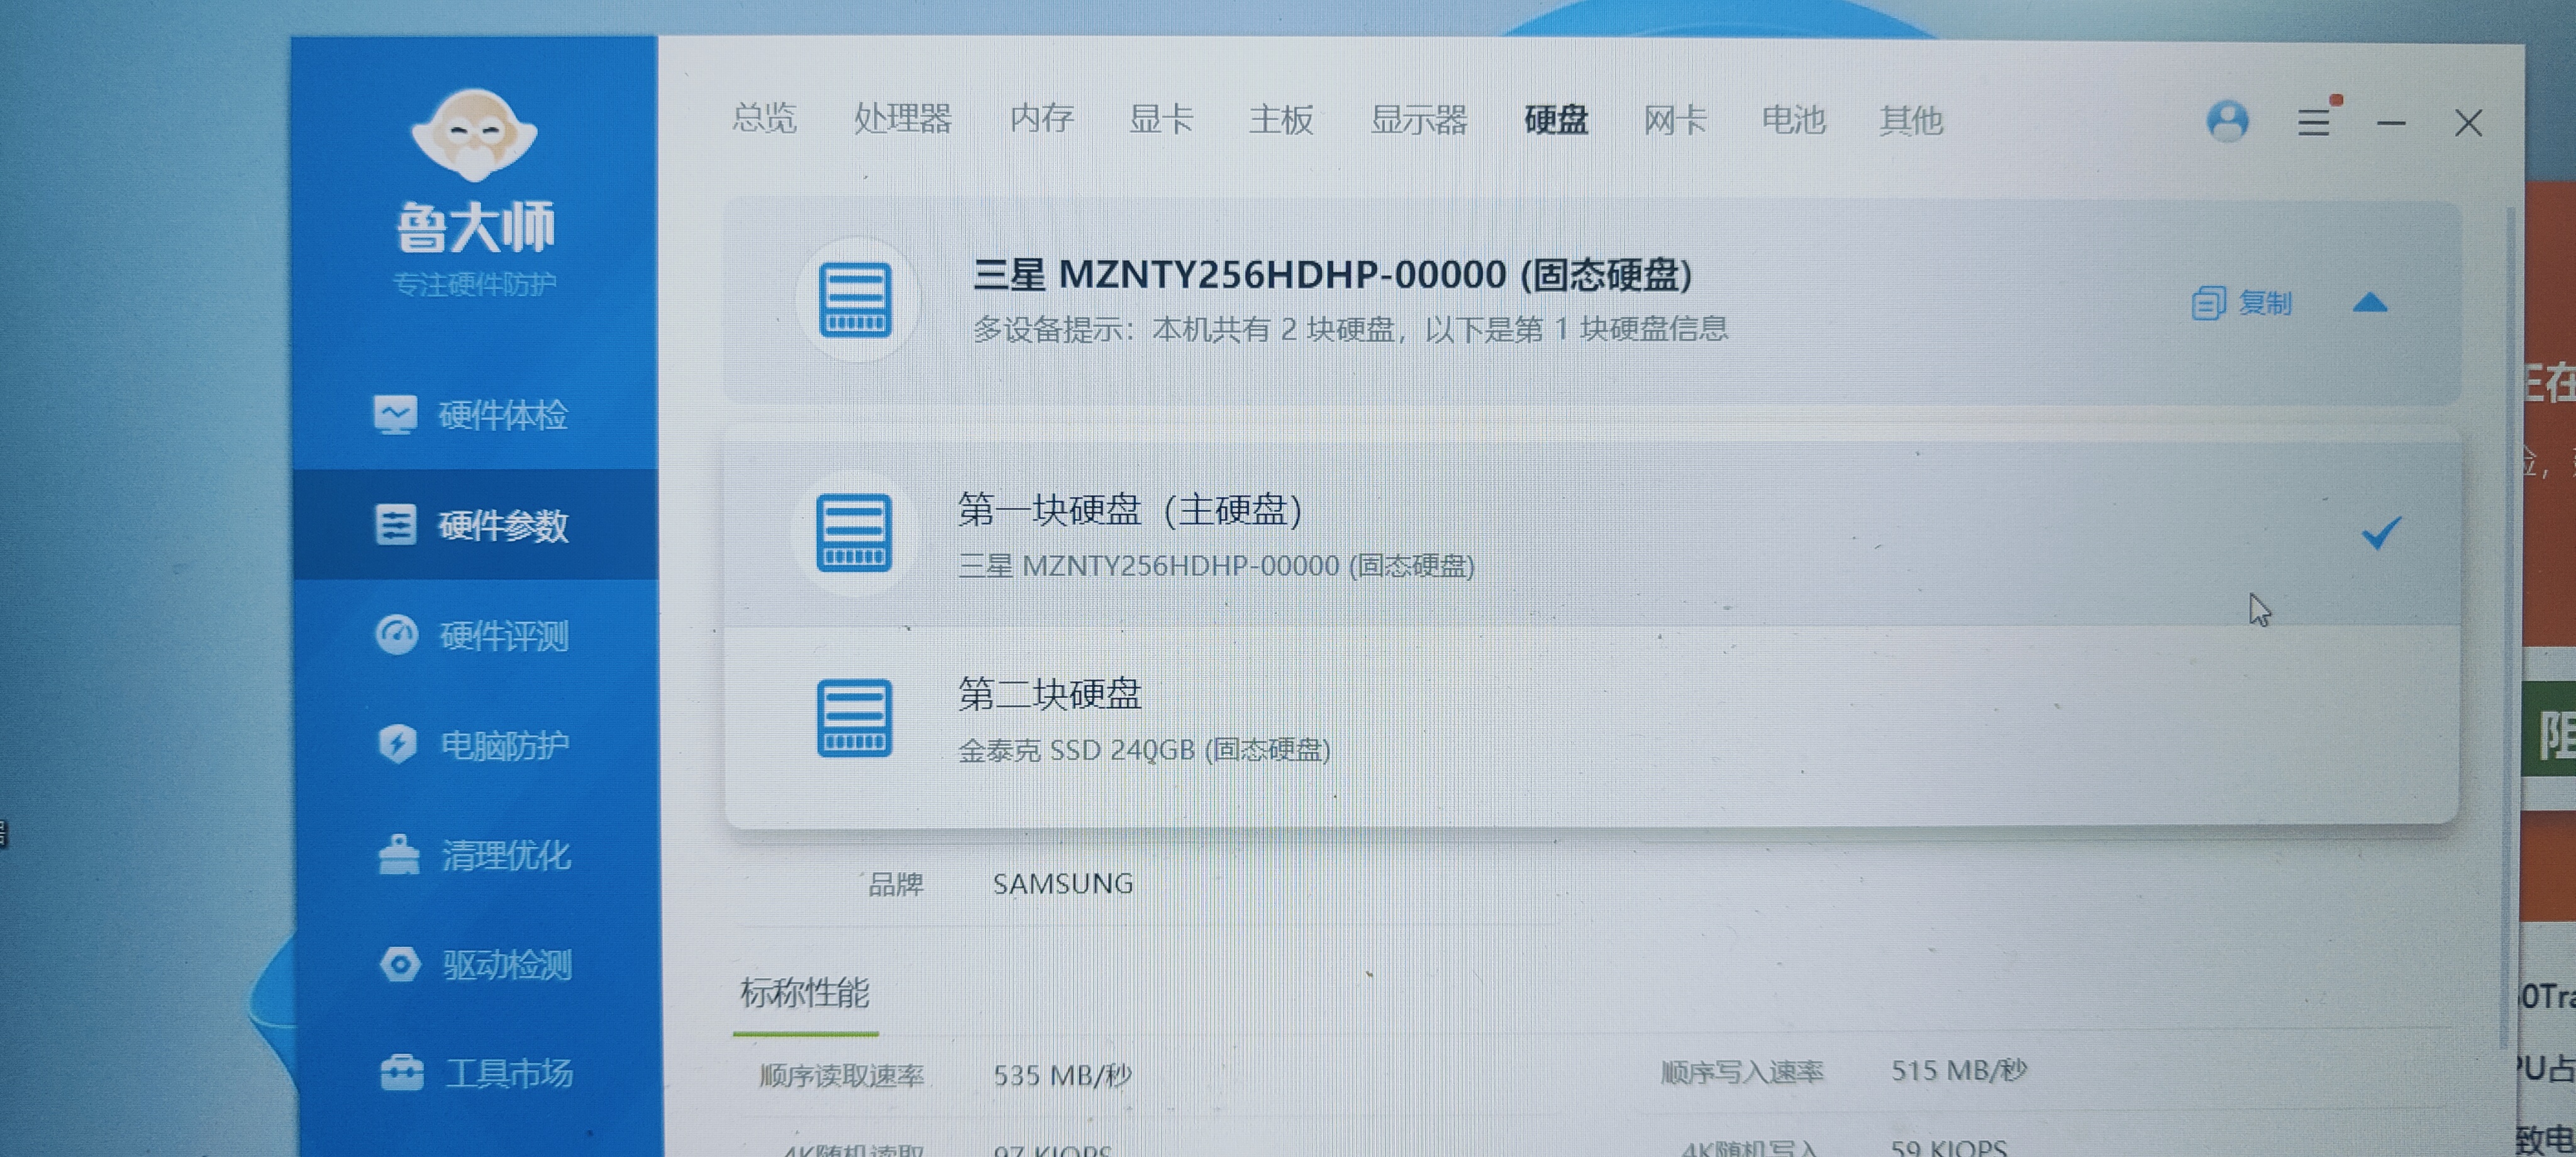Switch to the 电池 tab
Screen dimensions: 2576x1157
pyautogui.click(x=1793, y=121)
